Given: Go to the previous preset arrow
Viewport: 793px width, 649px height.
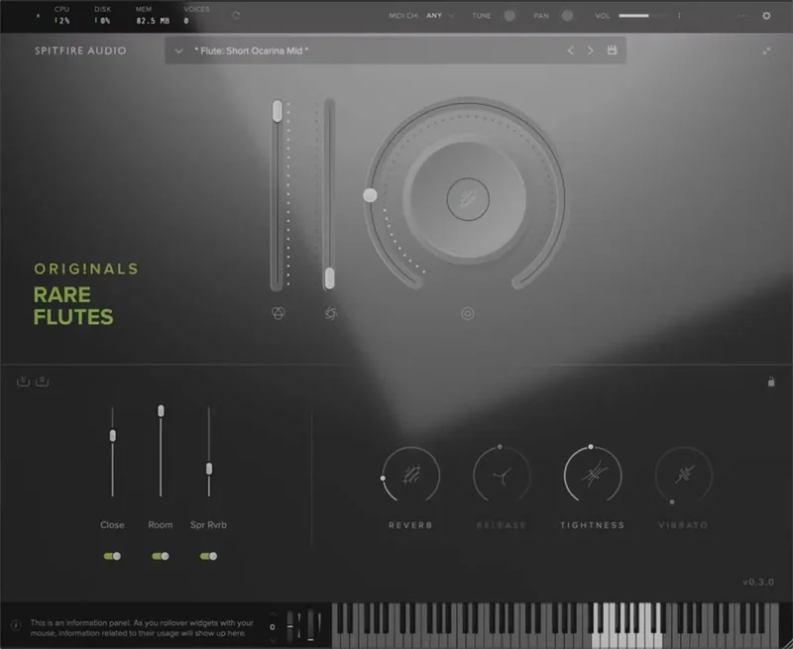Looking at the screenshot, I should pyautogui.click(x=571, y=51).
